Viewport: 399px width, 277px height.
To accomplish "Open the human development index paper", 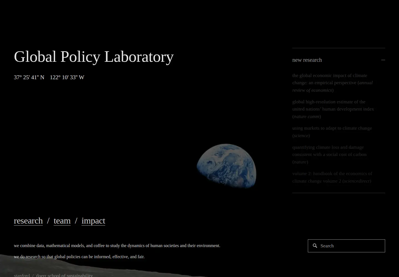I will point(333,109).
